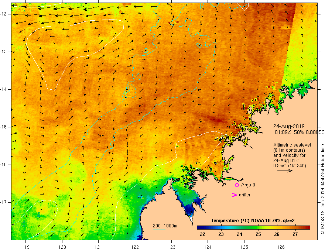Image resolution: width=325 pixels, height=251 pixels.
Task: Click the '0.5m/s (1kt 24h)' label
Action: (290, 166)
